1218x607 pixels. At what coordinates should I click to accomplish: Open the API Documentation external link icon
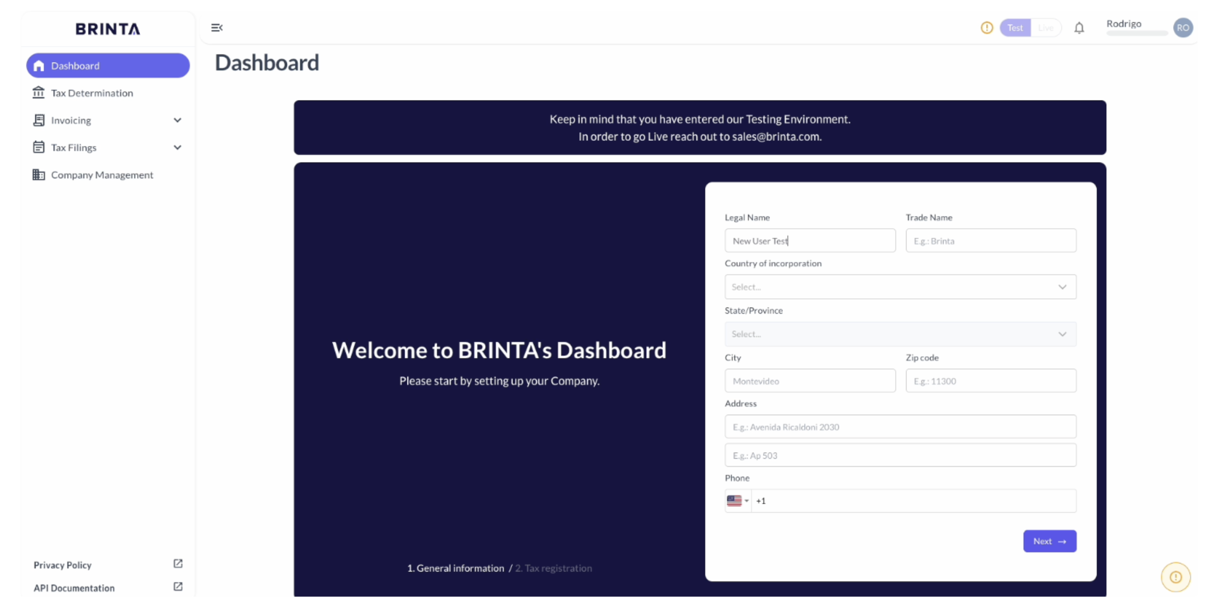(x=178, y=587)
